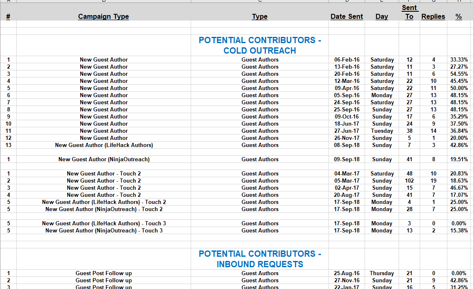473x289 pixels.
Task: Select the date cell "05-Mar-17"
Action: tap(347, 181)
